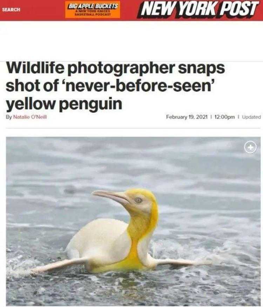Open the Big Apple Buckets podcast banner

coord(93,9)
